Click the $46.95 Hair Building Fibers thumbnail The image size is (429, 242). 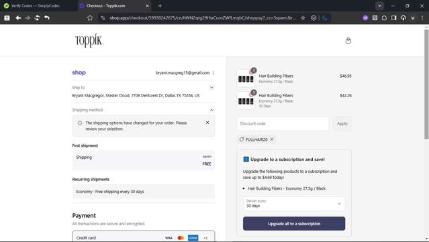246,78
